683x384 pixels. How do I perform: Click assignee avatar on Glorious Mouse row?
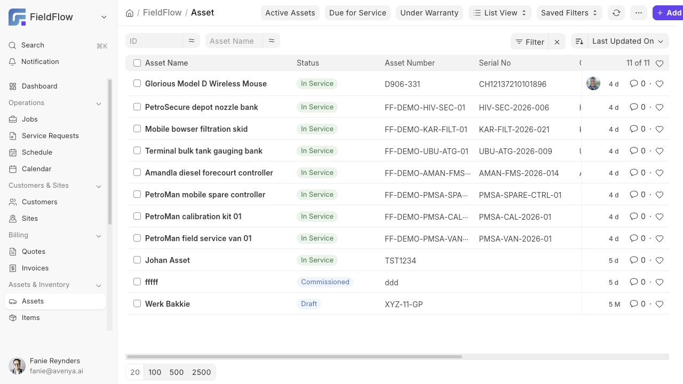(x=593, y=83)
